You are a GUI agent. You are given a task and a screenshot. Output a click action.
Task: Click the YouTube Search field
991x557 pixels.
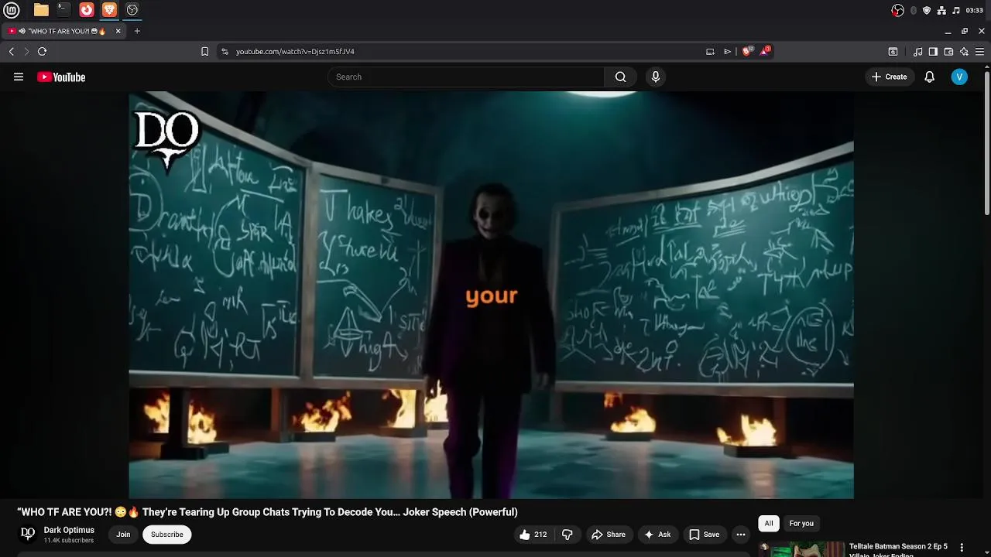[x=466, y=77]
